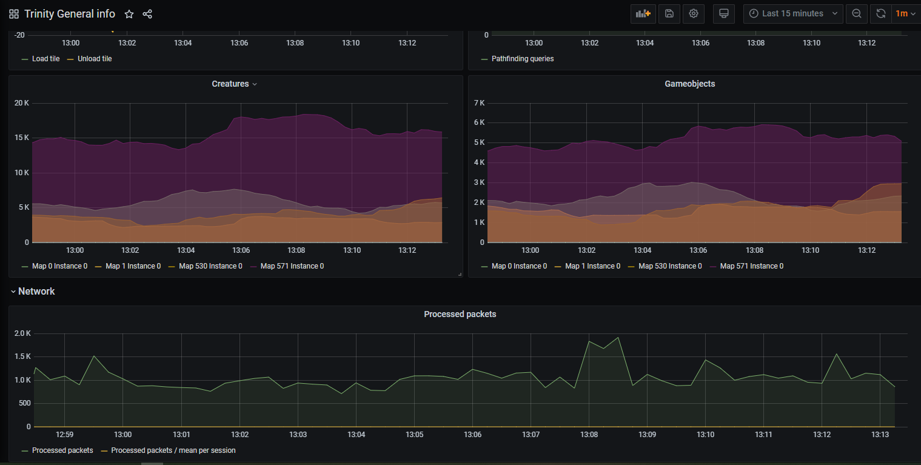
Task: Click the Processed packets panel title
Action: [x=460, y=314]
